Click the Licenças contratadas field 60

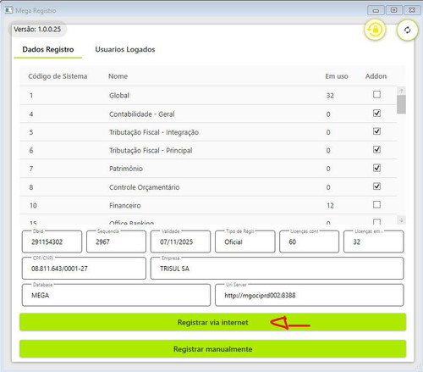309,242
